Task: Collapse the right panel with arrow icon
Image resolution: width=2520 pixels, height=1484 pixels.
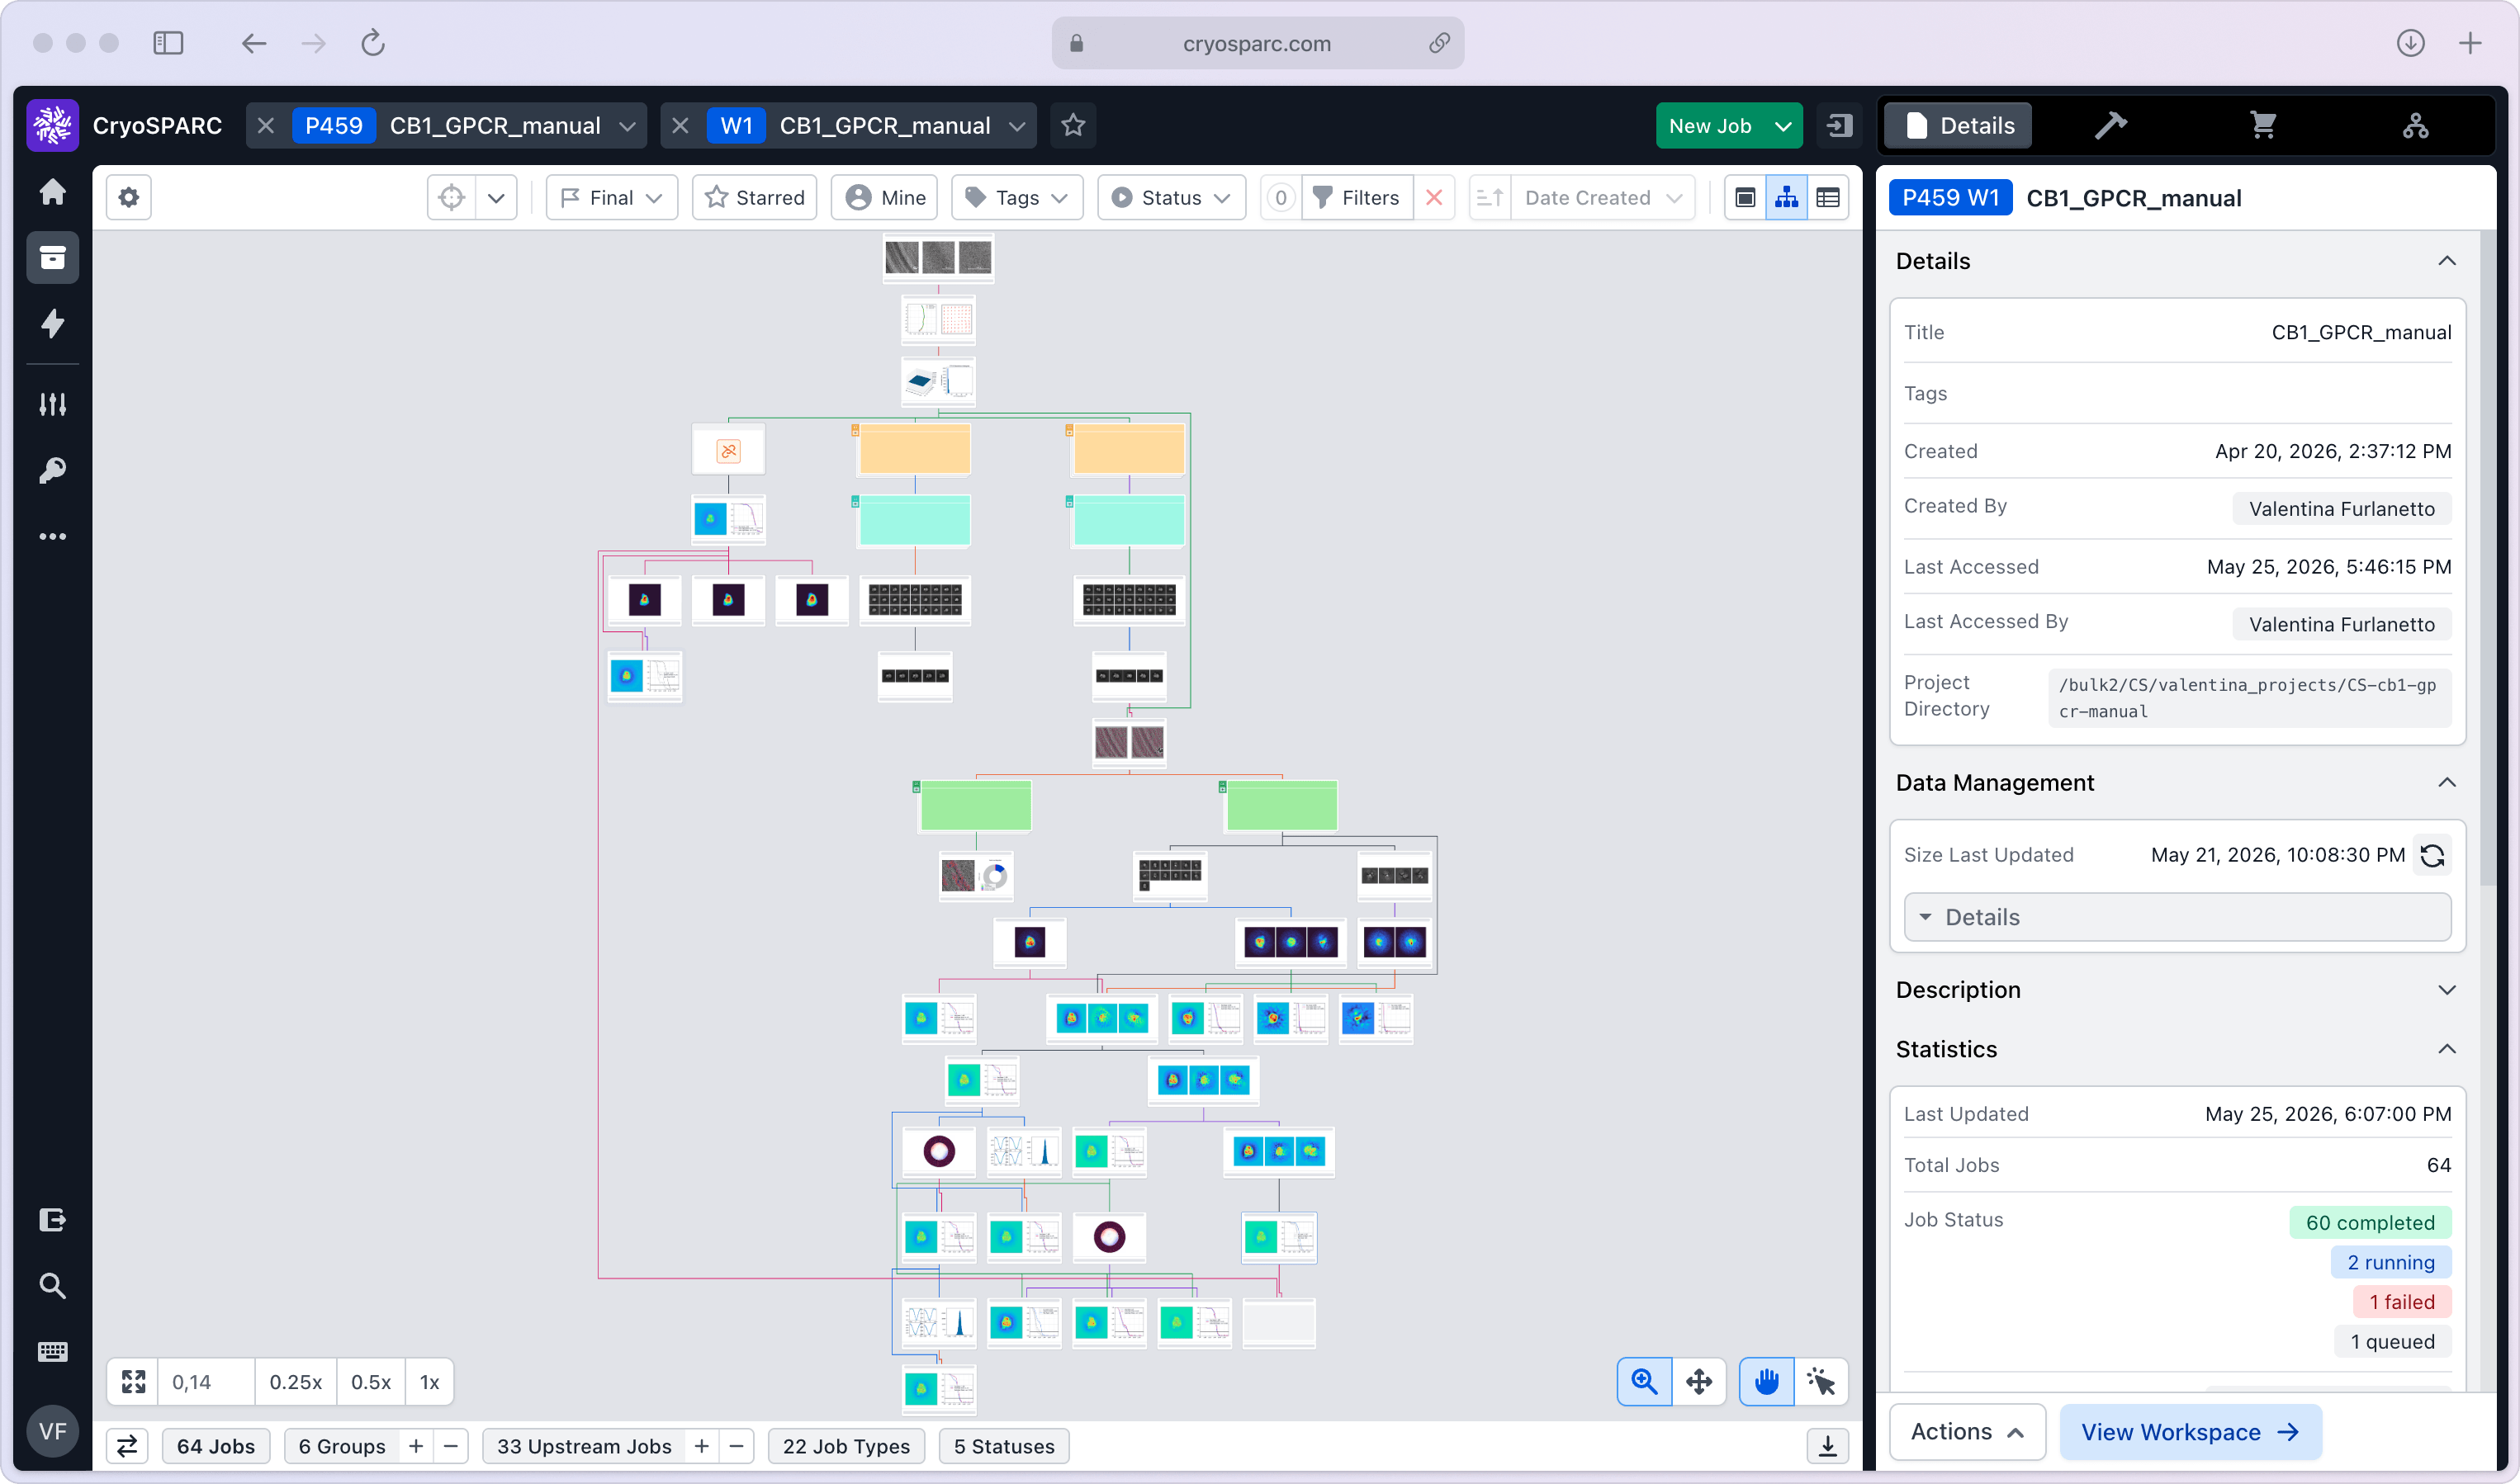Action: click(x=1839, y=125)
